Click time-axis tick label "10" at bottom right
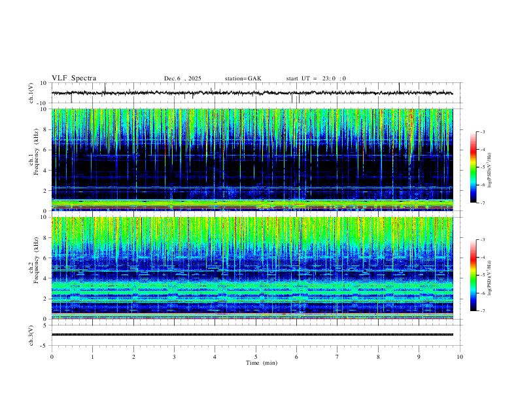Screen dimensions: 518x400 click(x=460, y=357)
